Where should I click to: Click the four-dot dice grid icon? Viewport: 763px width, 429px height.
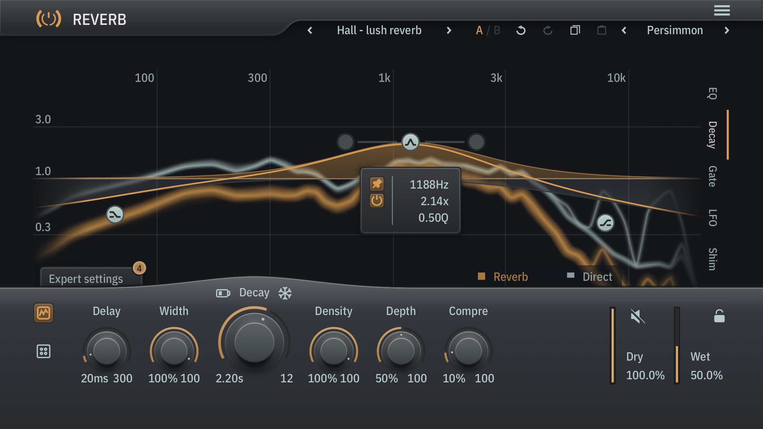44,351
